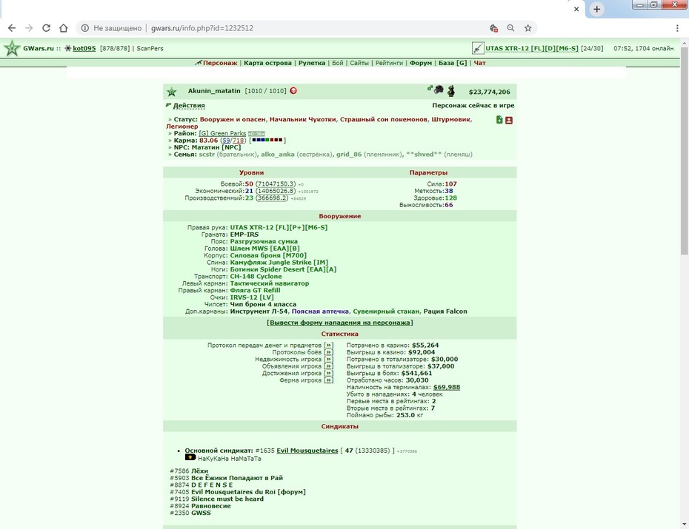The width and height of the screenshot is (689, 529).
Task: Click the zoom magnifier icon in address bar
Action: 510,28
